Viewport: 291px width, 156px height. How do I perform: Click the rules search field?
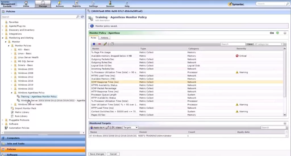point(233,44)
